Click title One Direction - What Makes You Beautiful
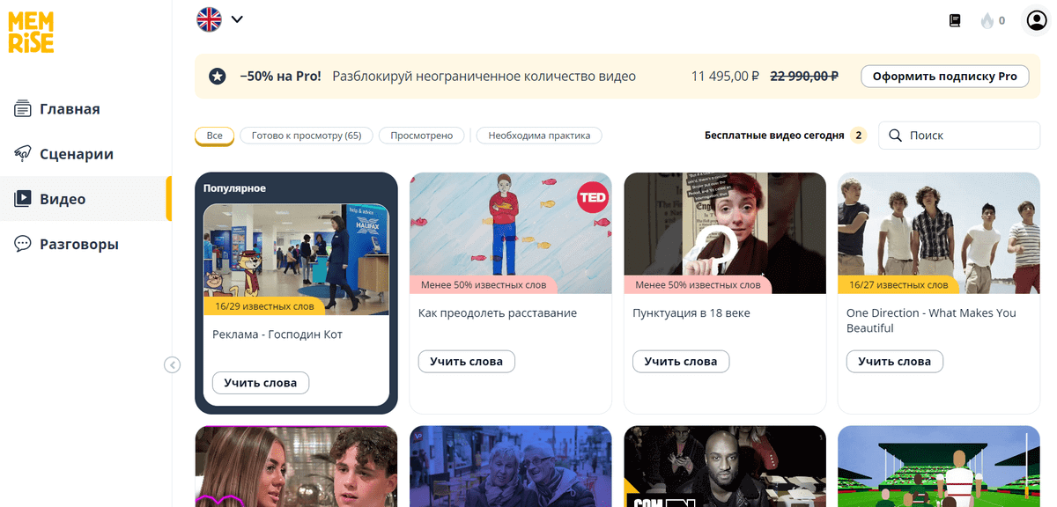 [x=931, y=320]
